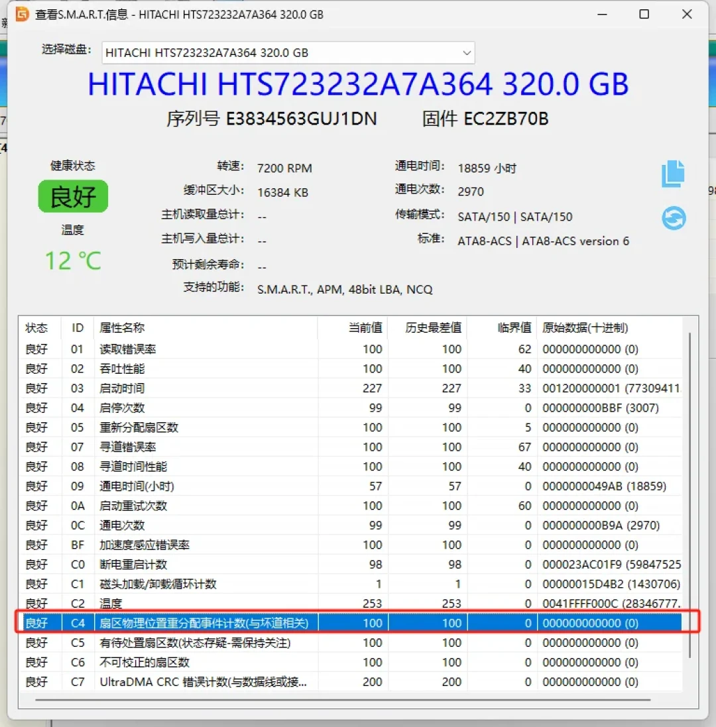Select the 吞吐性能 row
Screen dimensions: 716x727
pos(351,368)
